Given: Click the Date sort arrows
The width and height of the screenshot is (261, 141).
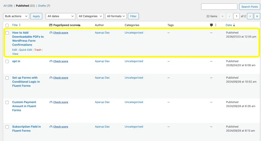Looking at the screenshot, I should (x=234, y=25).
